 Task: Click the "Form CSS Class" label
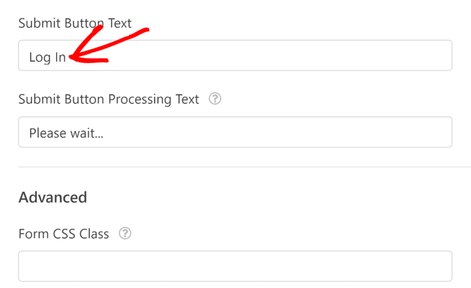[63, 234]
